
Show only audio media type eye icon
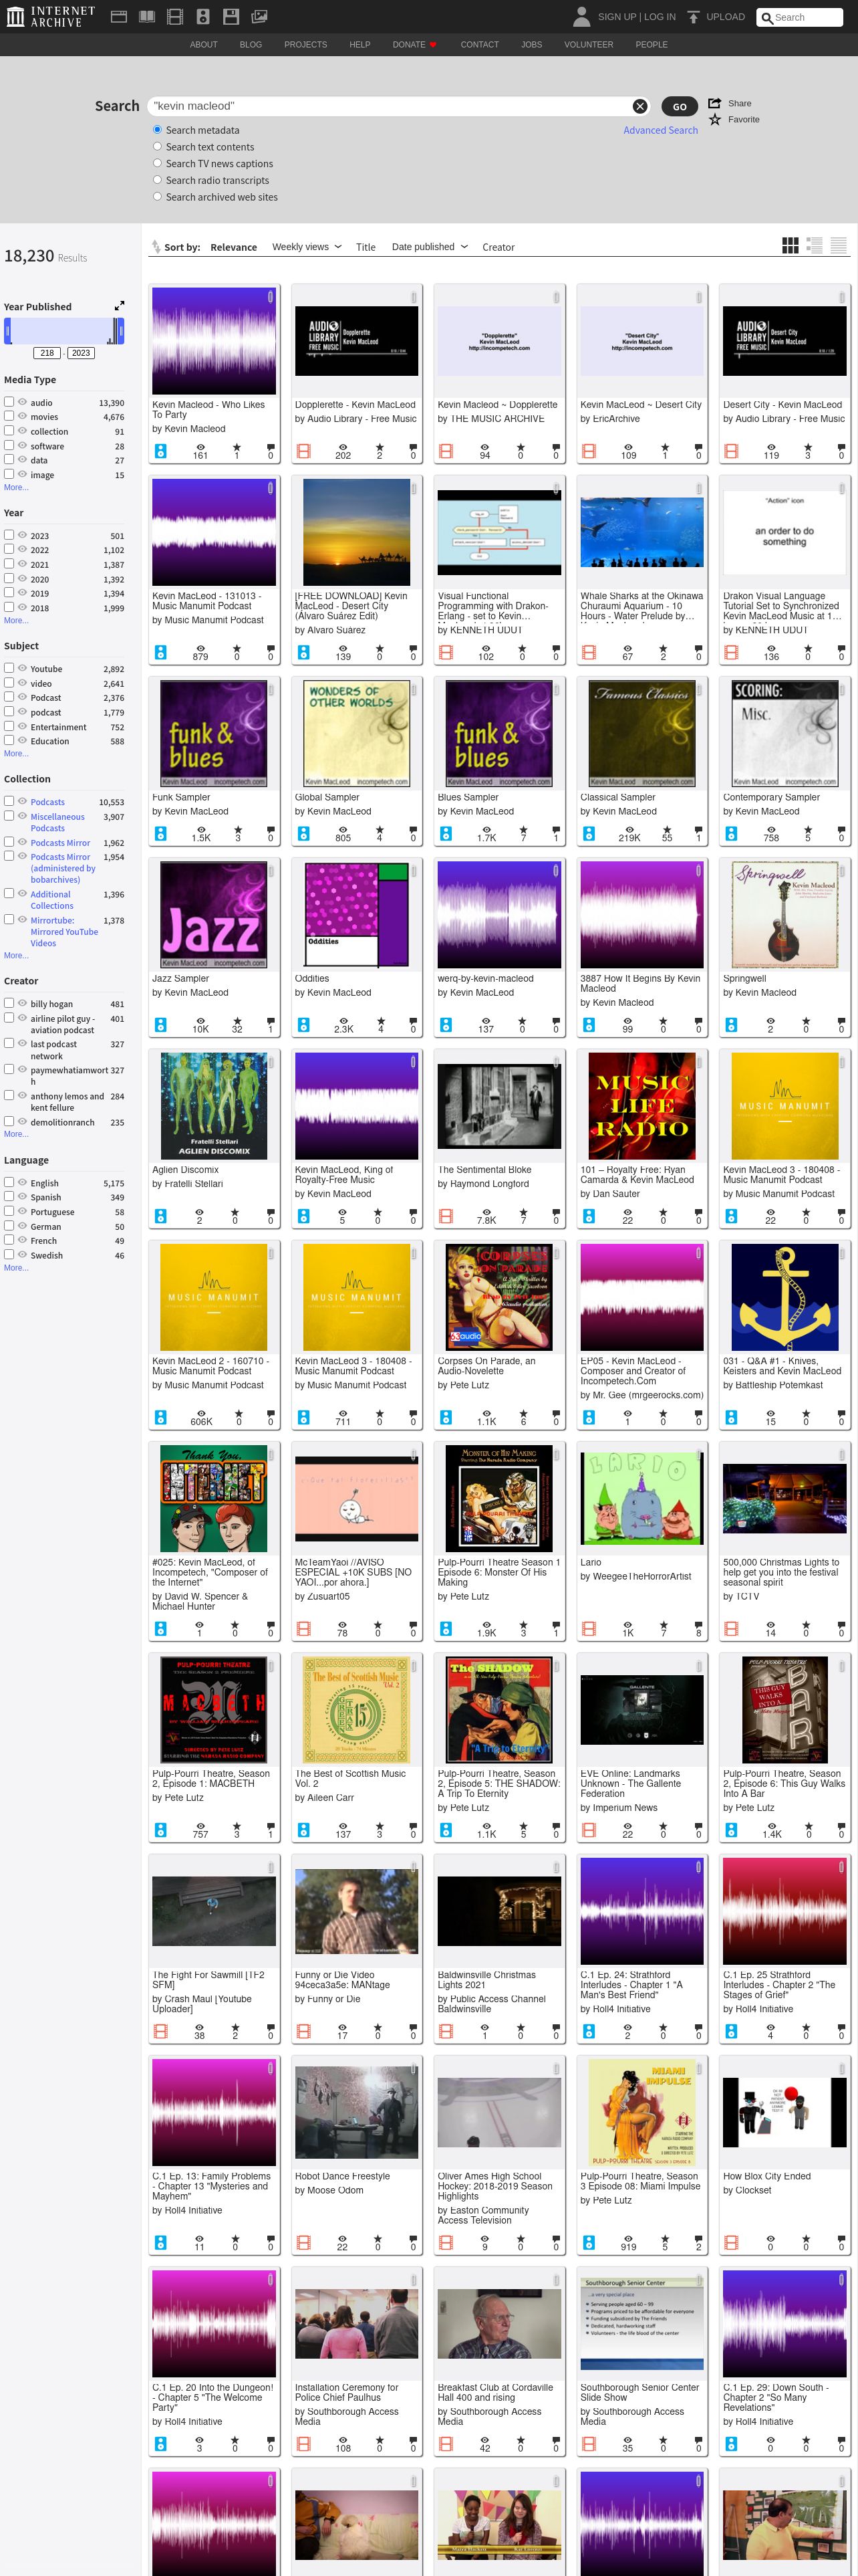22,402
